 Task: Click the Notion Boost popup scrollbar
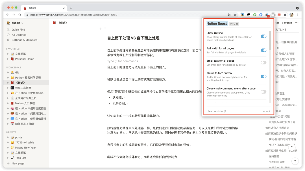pyautogui.click(x=270, y=40)
